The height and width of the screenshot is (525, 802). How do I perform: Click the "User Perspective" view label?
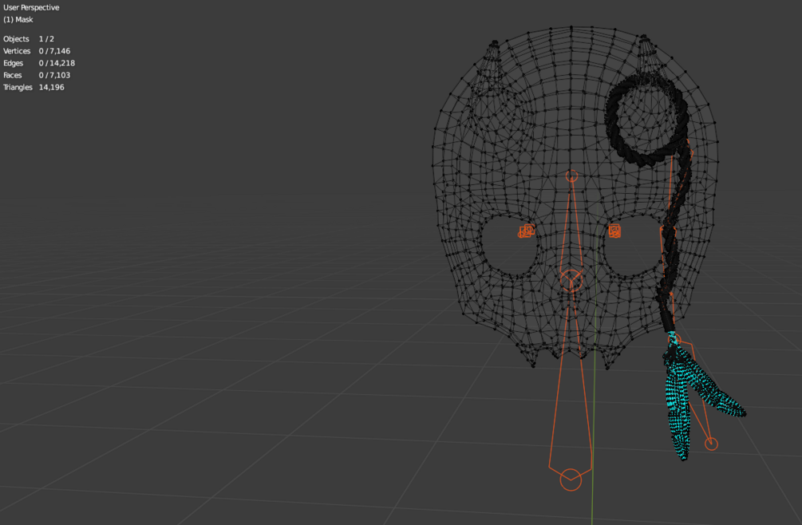point(31,8)
